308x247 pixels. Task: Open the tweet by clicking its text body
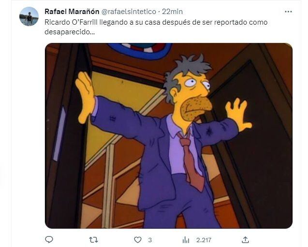(x=156, y=27)
